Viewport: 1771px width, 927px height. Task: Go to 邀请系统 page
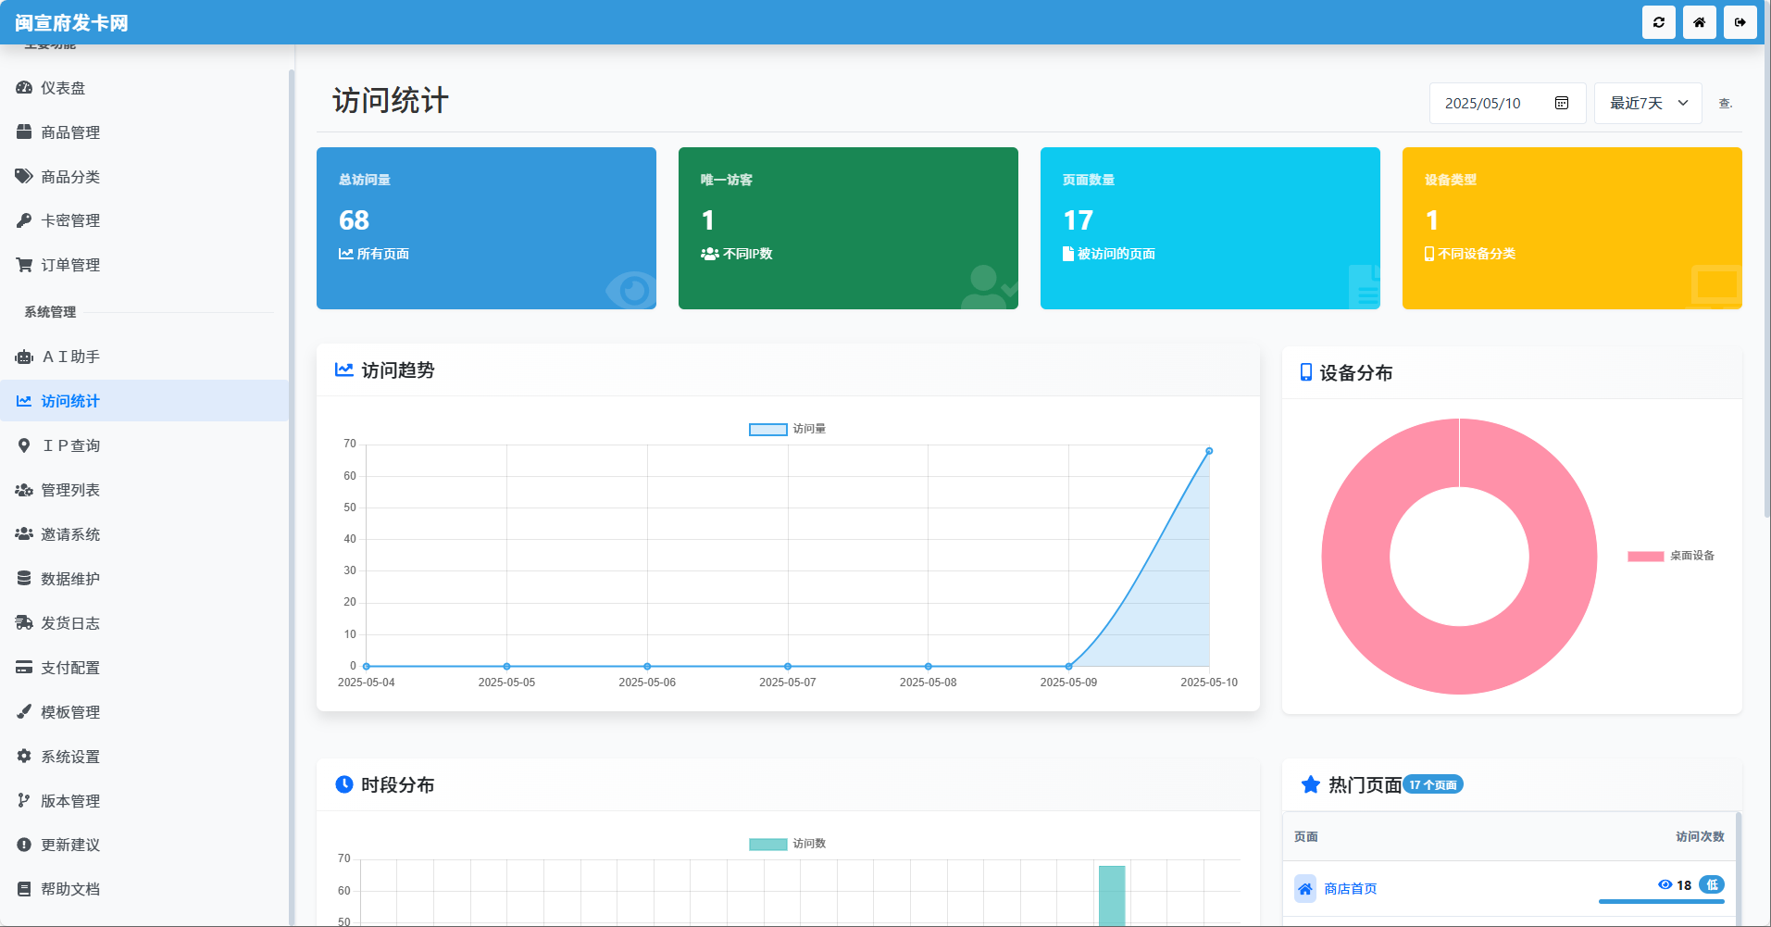[144, 534]
